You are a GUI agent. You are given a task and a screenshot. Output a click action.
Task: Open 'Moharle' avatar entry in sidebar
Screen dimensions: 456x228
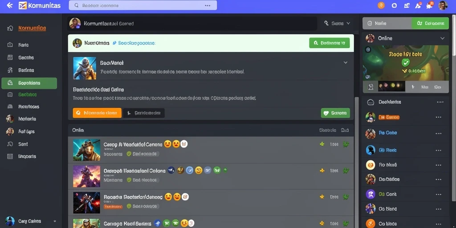10,118
